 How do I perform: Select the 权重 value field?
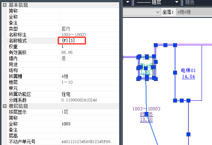click(89, 46)
